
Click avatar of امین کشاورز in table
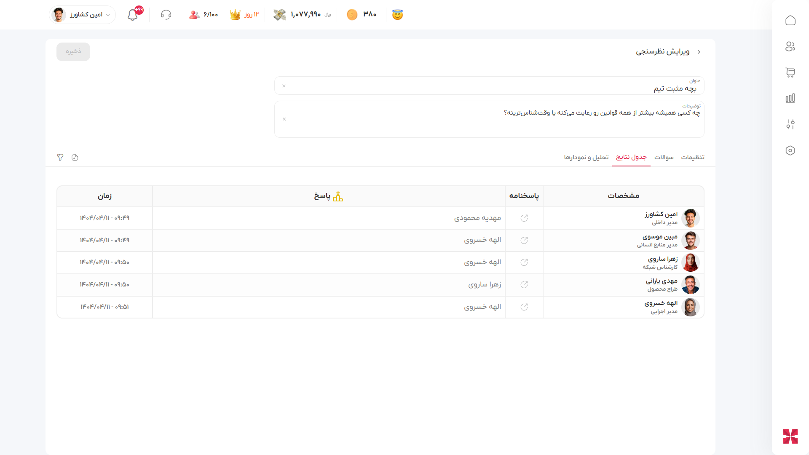[x=691, y=218]
